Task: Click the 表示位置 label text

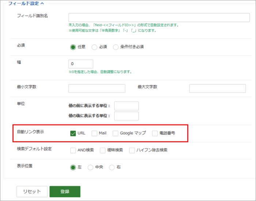Action: tap(25, 166)
